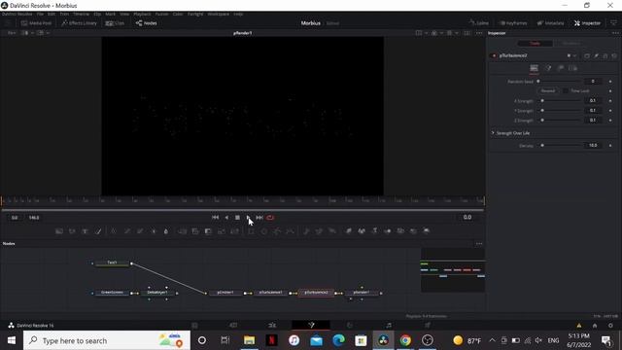Add a Text+ tool from toolbar
Image resolution: width=622 pixels, height=350 pixels.
click(x=85, y=231)
